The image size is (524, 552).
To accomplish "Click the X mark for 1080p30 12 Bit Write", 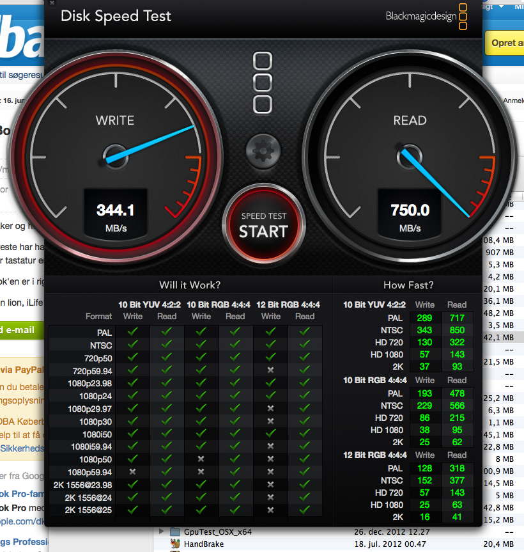I will [x=270, y=421].
